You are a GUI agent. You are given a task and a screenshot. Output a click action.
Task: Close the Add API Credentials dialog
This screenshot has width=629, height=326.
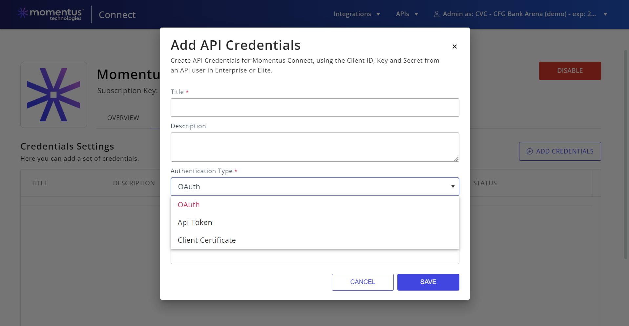[454, 46]
